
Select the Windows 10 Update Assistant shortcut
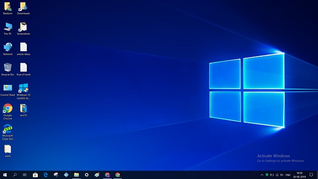pos(23,91)
